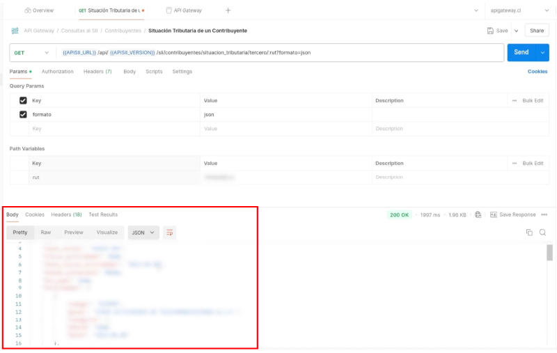The image size is (557, 353).
Task: Open Send button options arrow
Action: (x=542, y=52)
